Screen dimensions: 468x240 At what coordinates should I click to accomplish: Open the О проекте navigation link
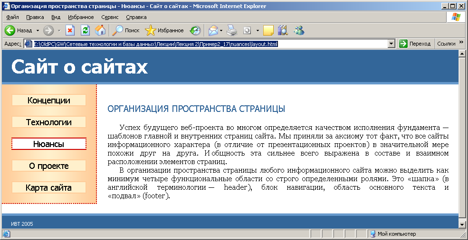pos(49,166)
